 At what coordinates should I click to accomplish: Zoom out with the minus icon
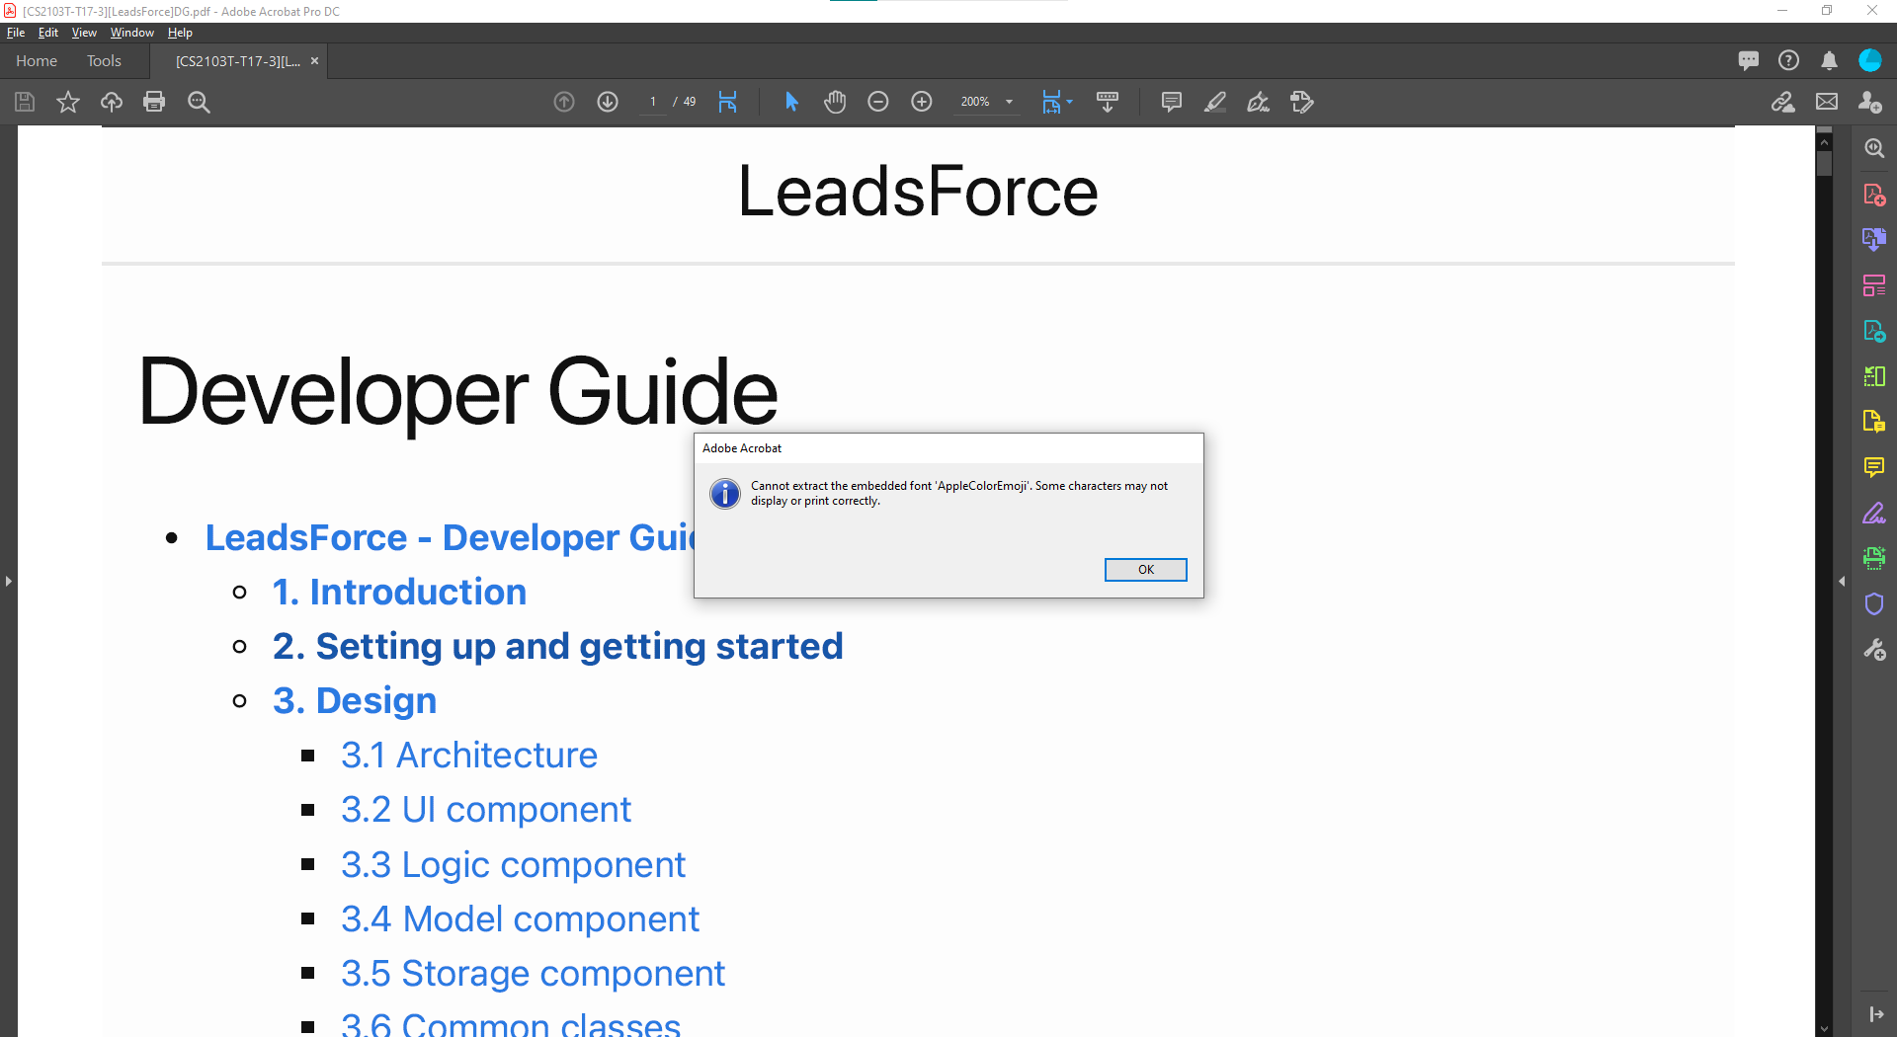[x=878, y=102]
